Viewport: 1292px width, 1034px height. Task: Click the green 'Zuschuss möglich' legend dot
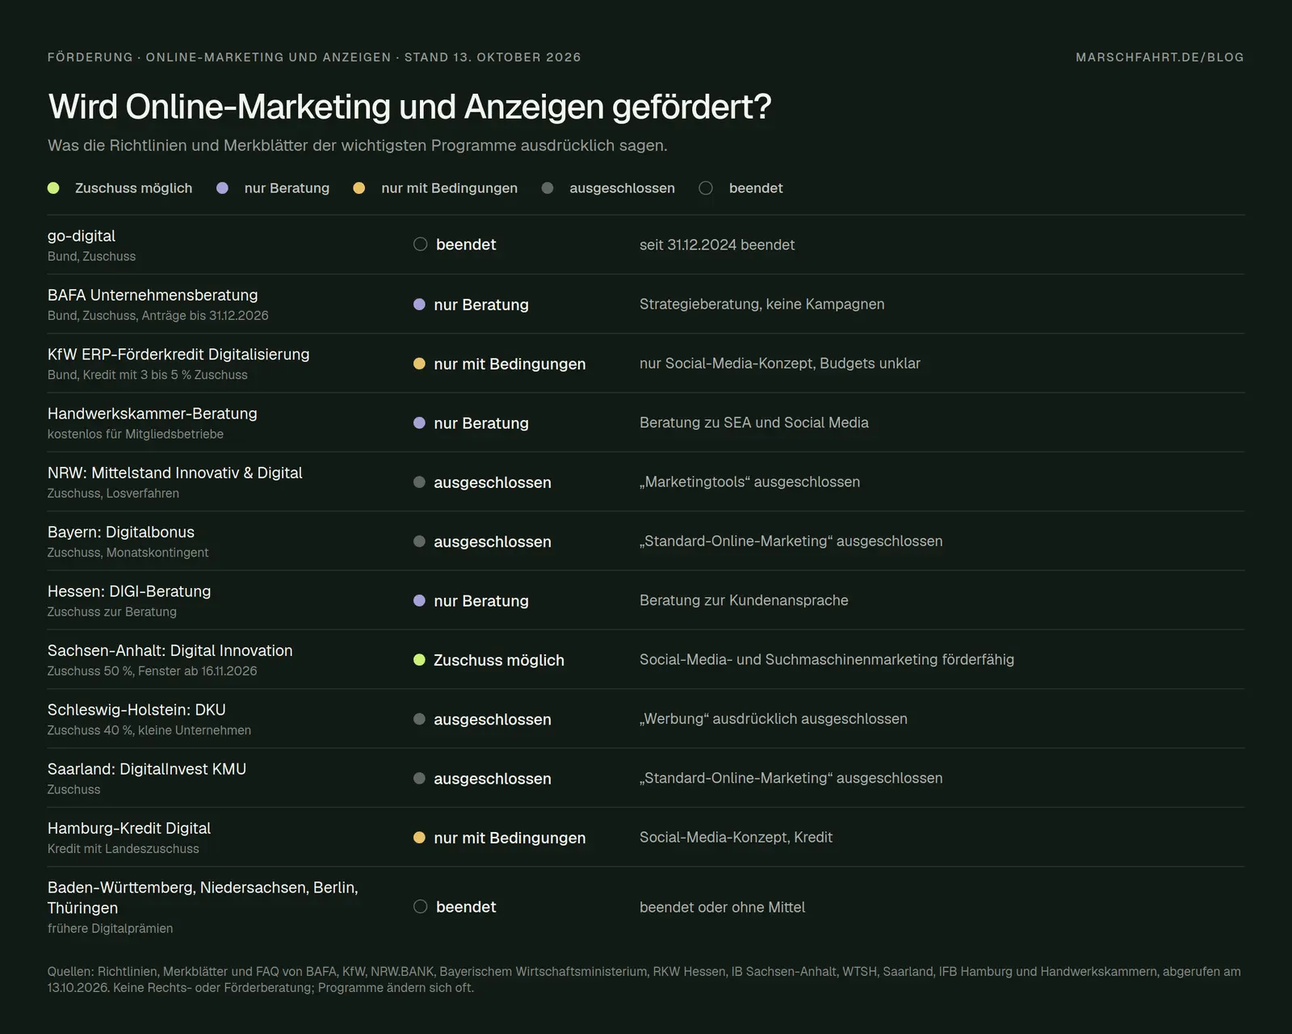(53, 188)
